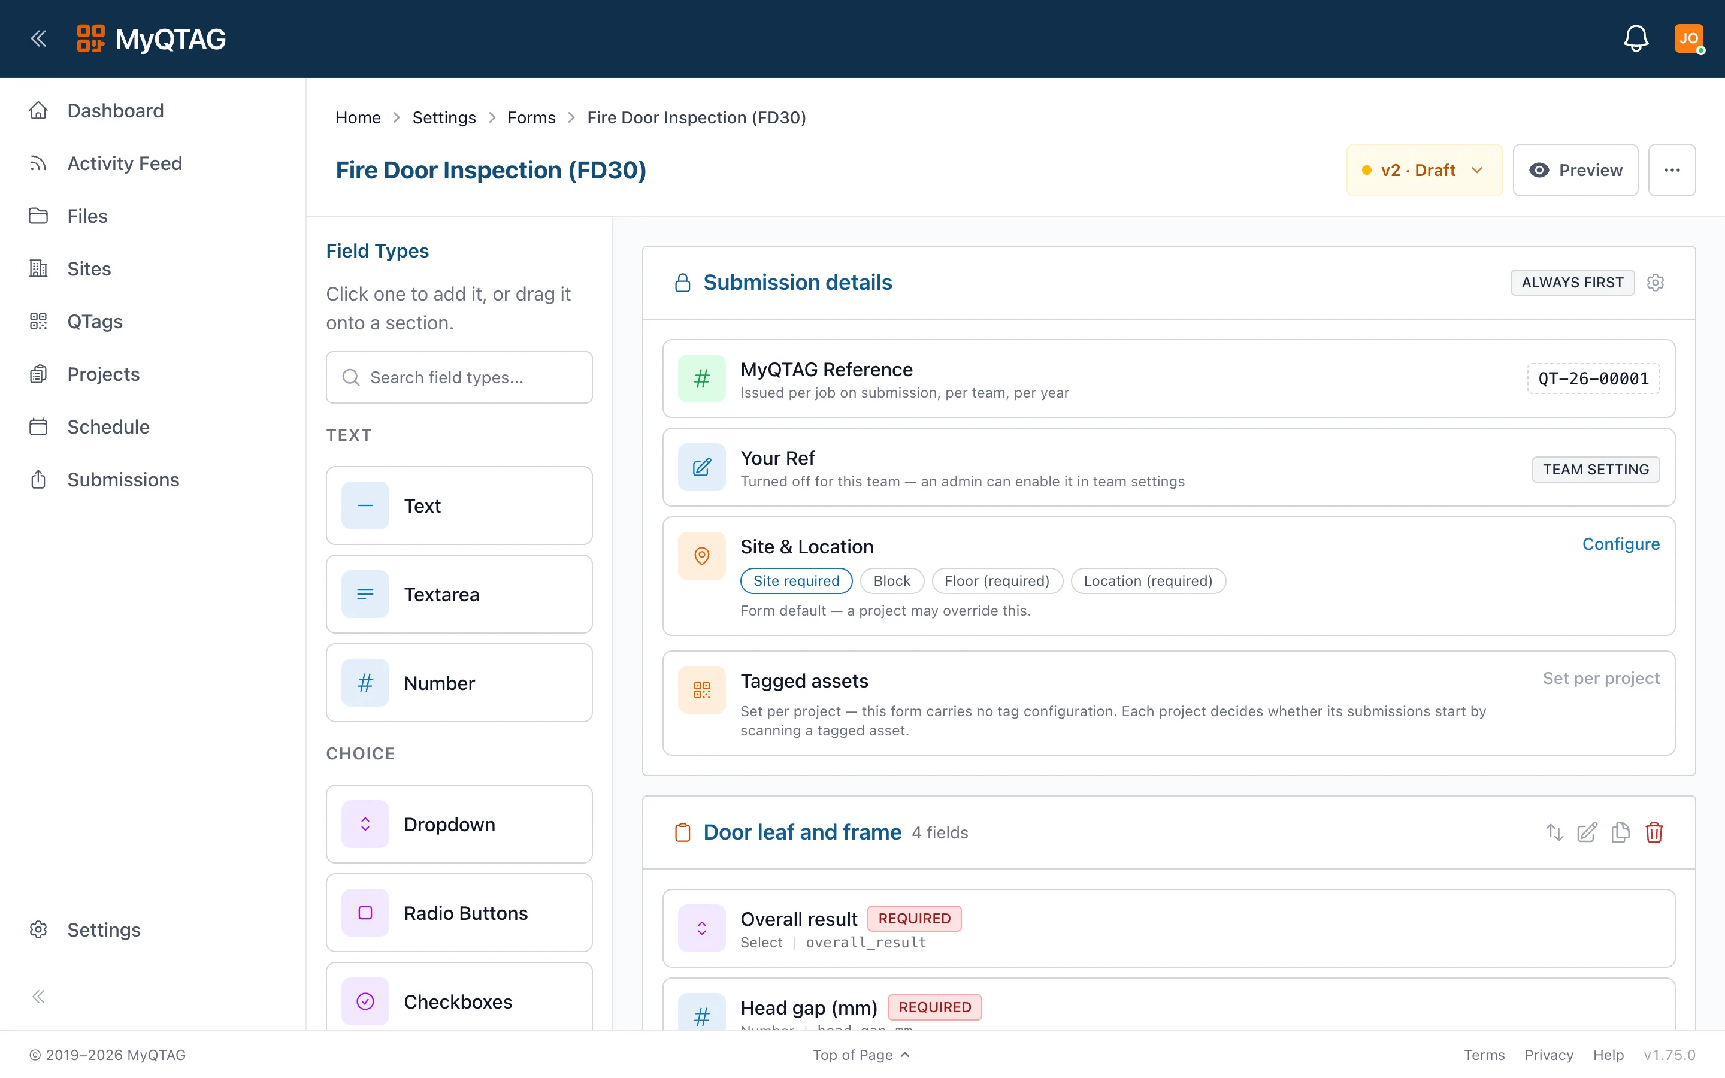
Task: Click the Dropdown chevrons icon in Field Types
Action: pos(365,824)
